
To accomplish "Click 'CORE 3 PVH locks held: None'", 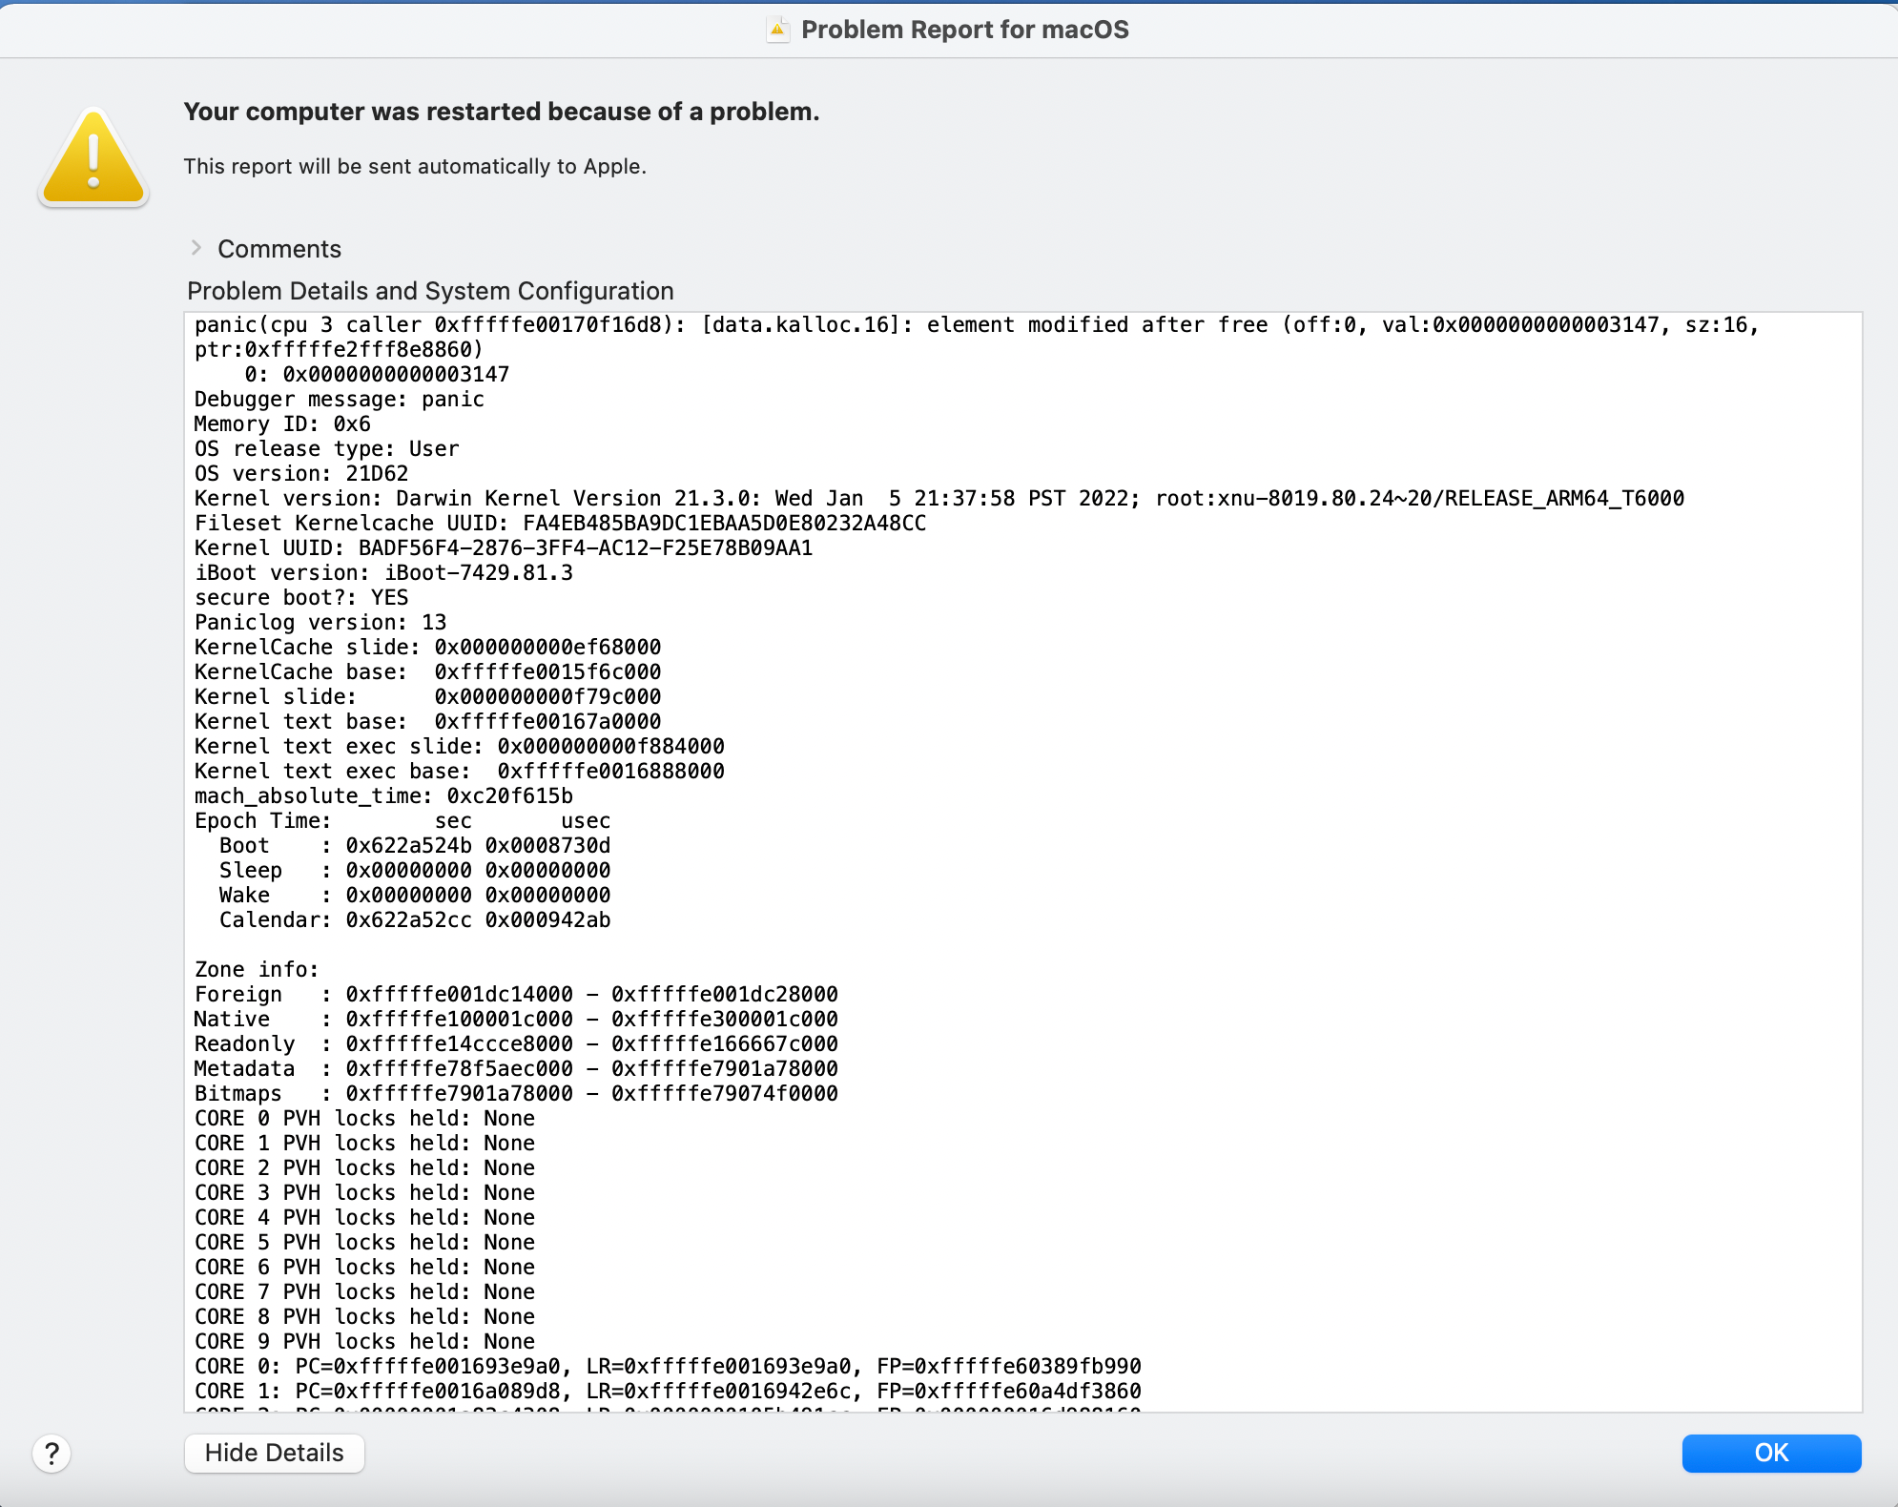I will point(364,1193).
